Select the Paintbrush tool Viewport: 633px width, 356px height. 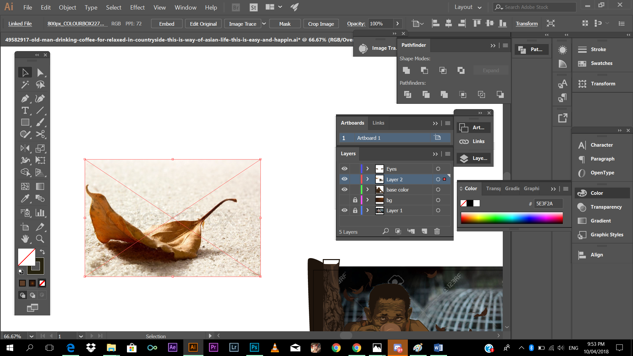[x=40, y=122]
